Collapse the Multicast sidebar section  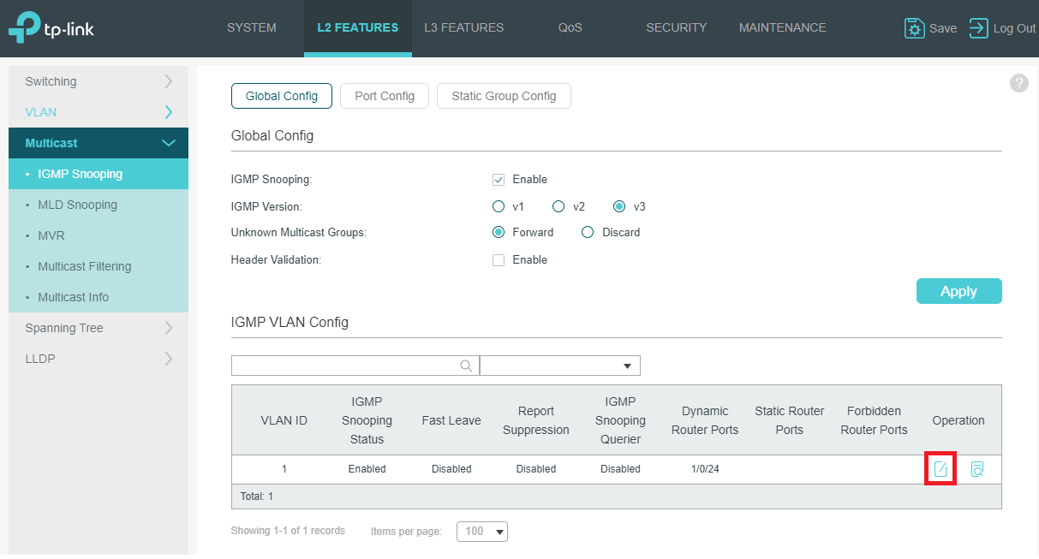(99, 143)
